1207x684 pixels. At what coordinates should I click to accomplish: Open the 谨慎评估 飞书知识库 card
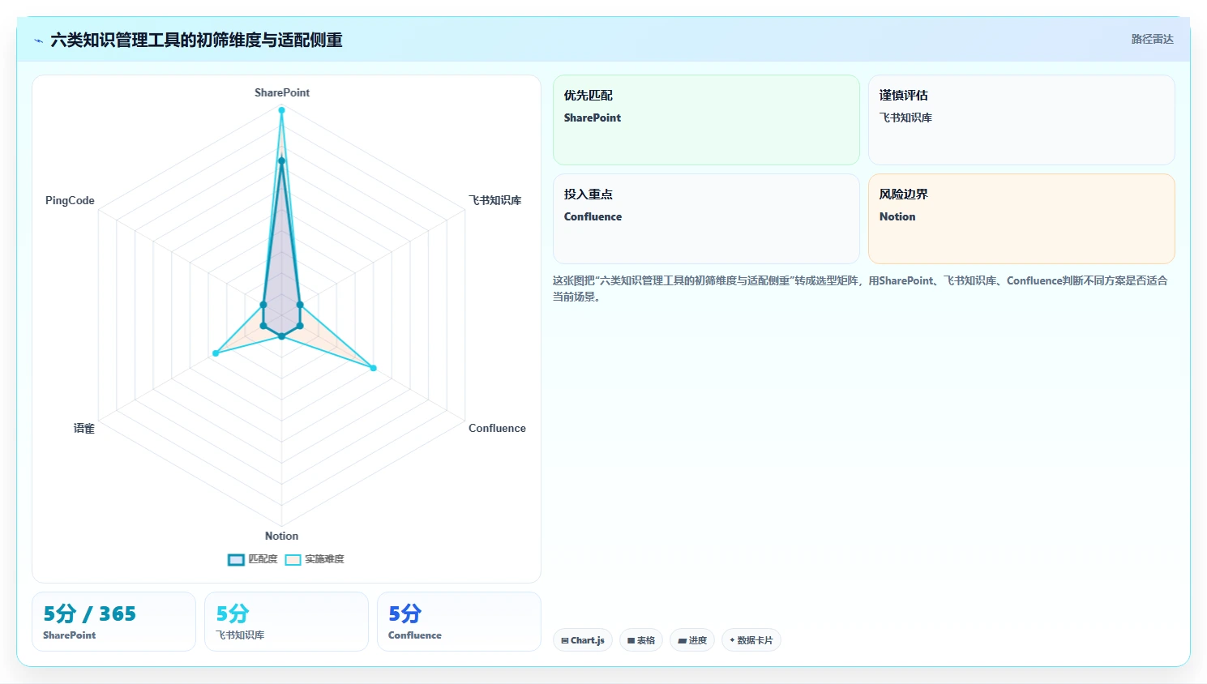(1021, 120)
